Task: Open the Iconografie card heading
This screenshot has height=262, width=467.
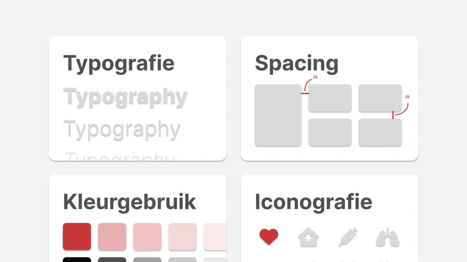Action: point(313,202)
